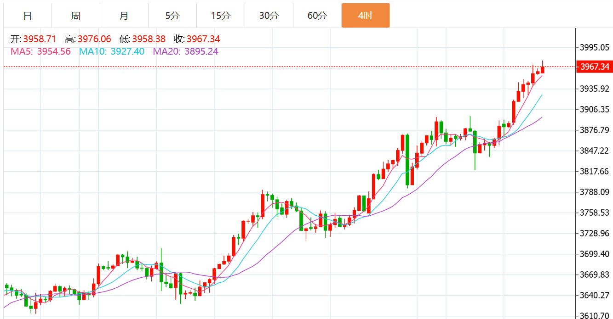The height and width of the screenshot is (319, 613).
Task: Click the MA5 indicator label
Action: point(40,51)
